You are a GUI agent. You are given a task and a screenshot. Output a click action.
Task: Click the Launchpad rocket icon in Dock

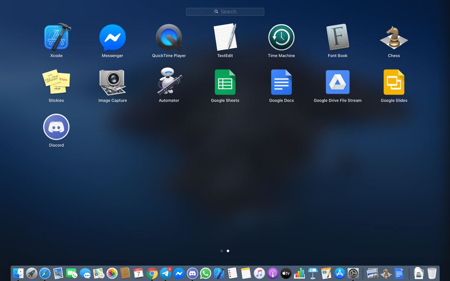click(32, 273)
